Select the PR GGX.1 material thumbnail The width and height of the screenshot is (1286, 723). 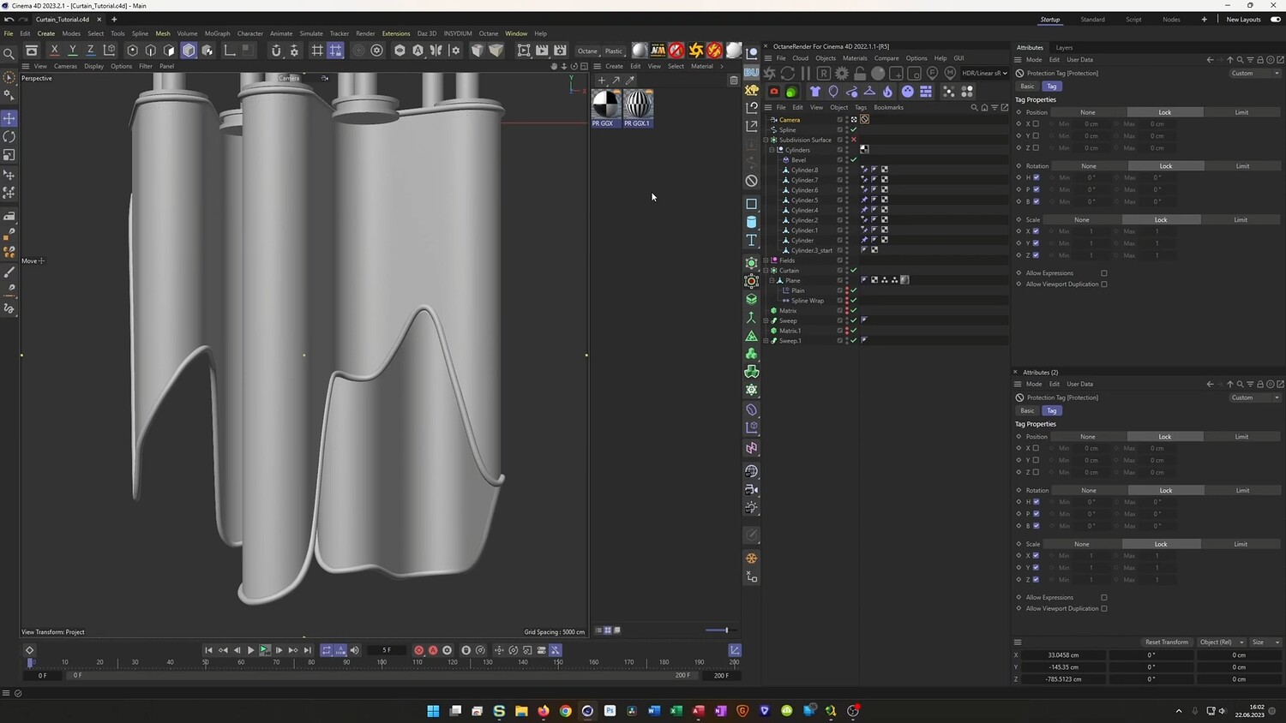point(637,105)
